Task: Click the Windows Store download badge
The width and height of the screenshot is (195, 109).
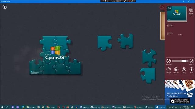Action: pyautogui.click(x=180, y=101)
